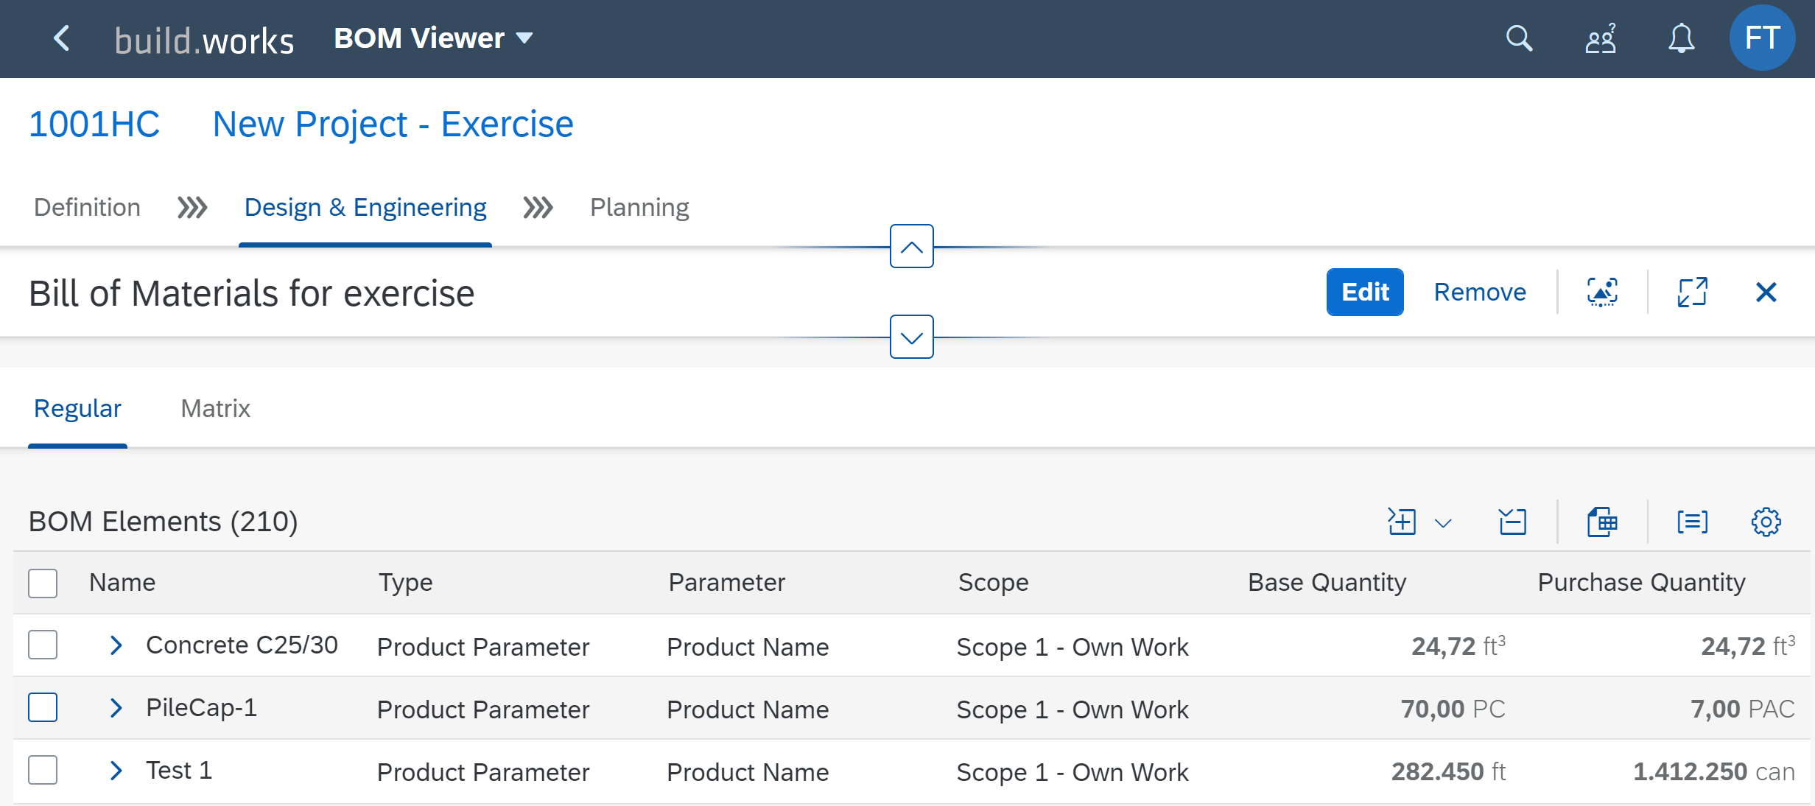Click the image preview icon beside Remove
The image size is (1815, 806).
pyautogui.click(x=1602, y=292)
